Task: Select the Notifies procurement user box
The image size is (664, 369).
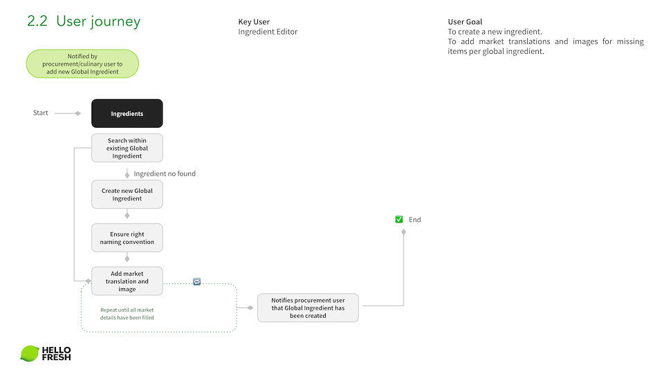Action: 308,307
